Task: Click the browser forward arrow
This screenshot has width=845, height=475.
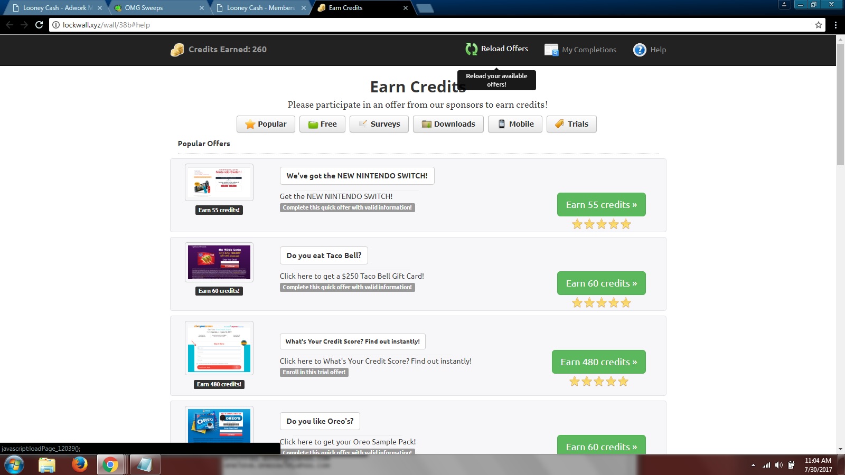Action: click(x=24, y=25)
